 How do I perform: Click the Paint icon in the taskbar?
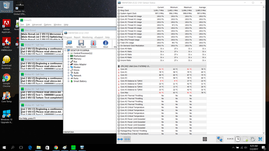pos(65,147)
